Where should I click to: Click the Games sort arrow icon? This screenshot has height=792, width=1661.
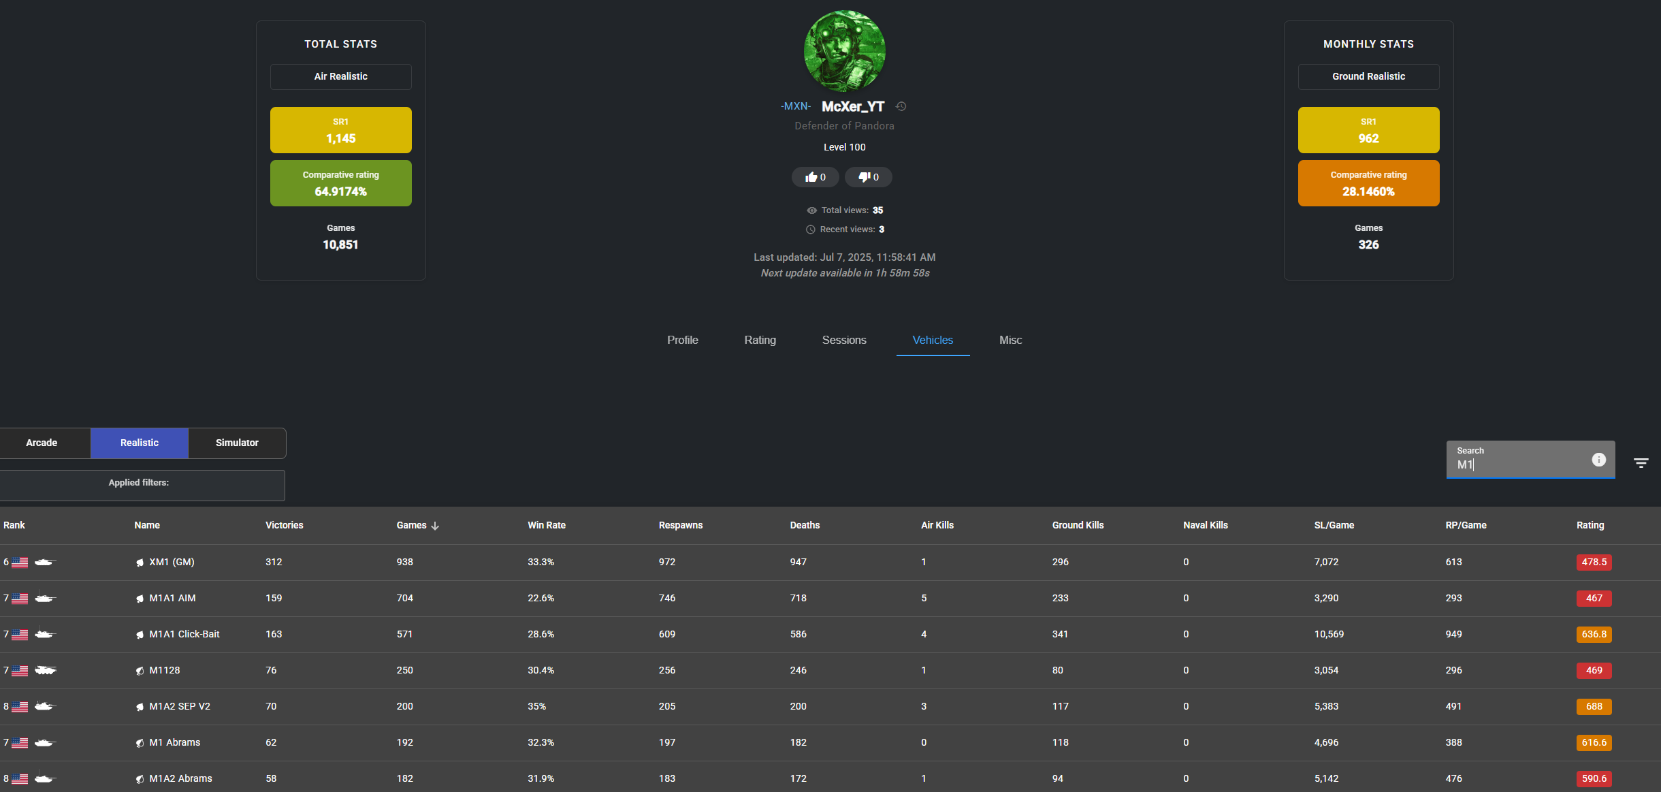click(435, 526)
